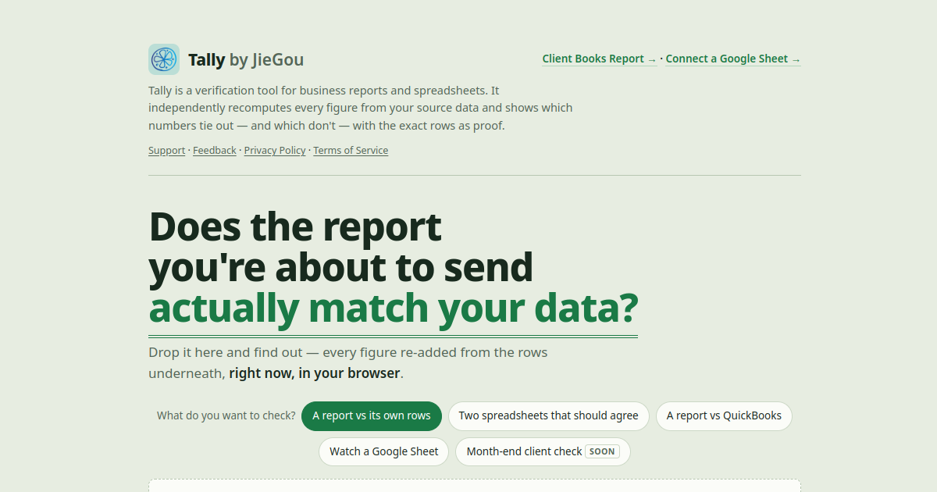
Task: Click the dashed file drop area
Action: point(475,486)
